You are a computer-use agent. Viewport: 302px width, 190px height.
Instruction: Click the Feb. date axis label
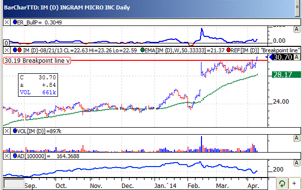(193, 186)
